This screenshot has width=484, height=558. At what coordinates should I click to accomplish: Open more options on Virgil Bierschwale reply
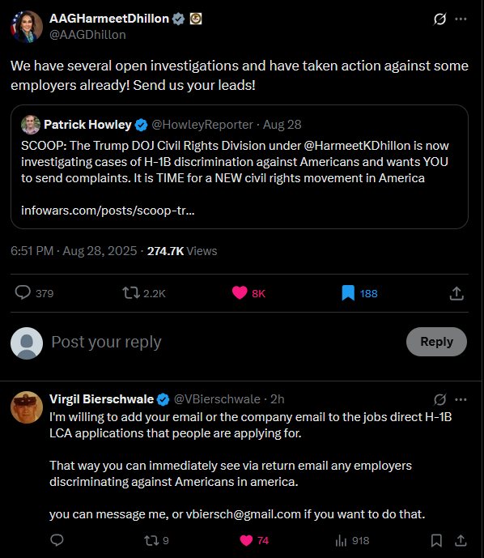(461, 399)
